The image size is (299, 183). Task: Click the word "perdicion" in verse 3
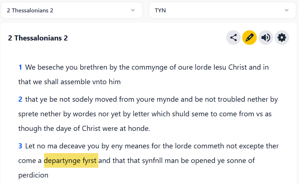point(33,175)
